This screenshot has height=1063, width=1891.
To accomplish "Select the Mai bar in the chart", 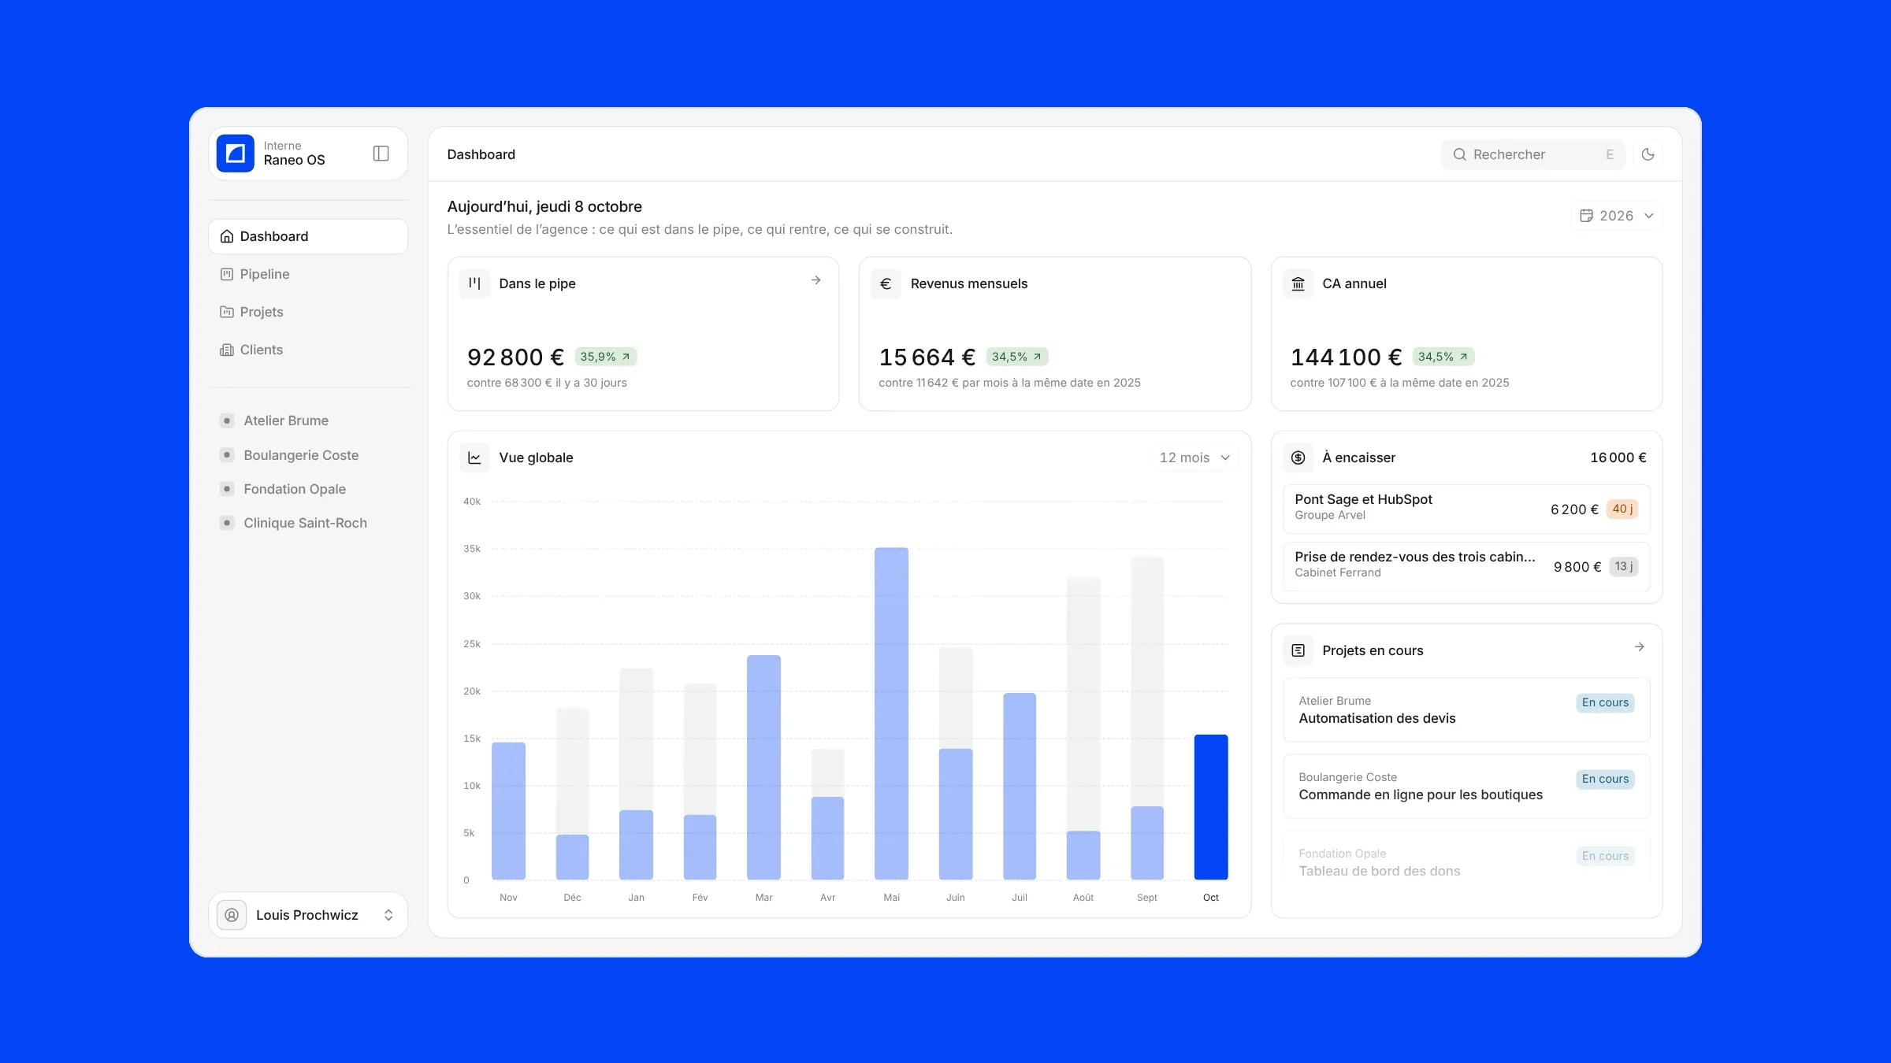I will [x=891, y=713].
